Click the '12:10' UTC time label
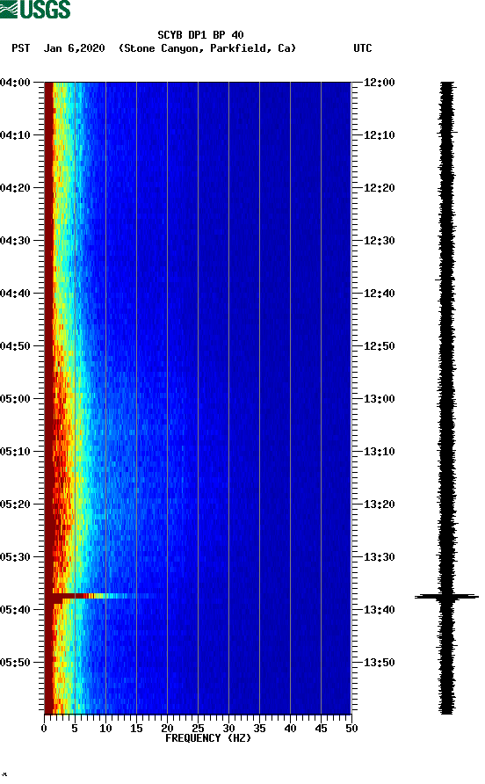Image resolution: width=485 pixels, height=784 pixels. (380, 135)
